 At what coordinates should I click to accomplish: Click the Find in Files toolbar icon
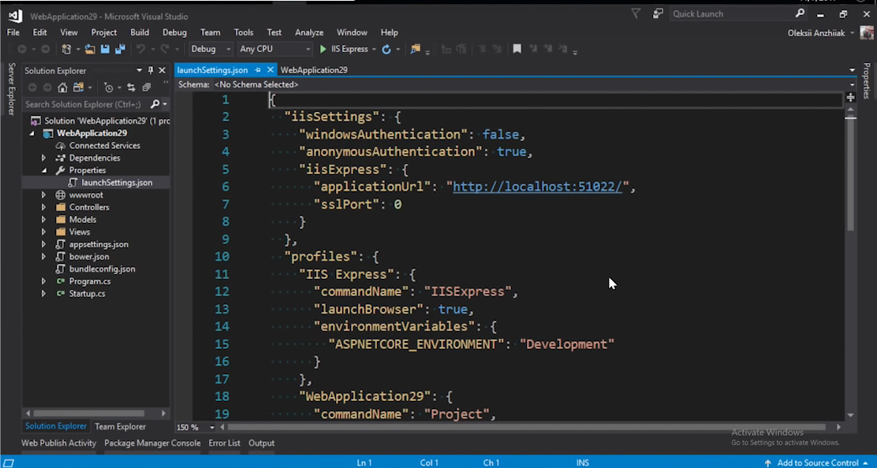(x=415, y=49)
